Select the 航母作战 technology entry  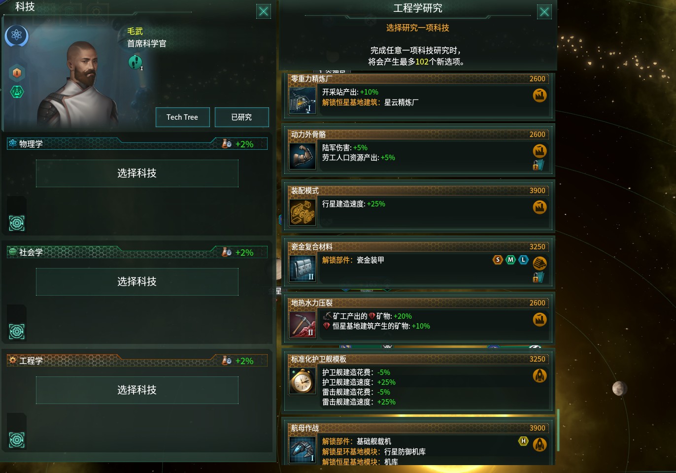[x=419, y=443]
